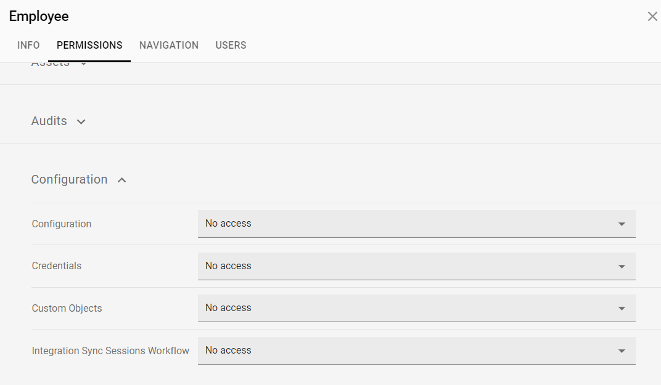This screenshot has width=661, height=385.
Task: Click the Configuration section heading text
Action: tap(69, 179)
